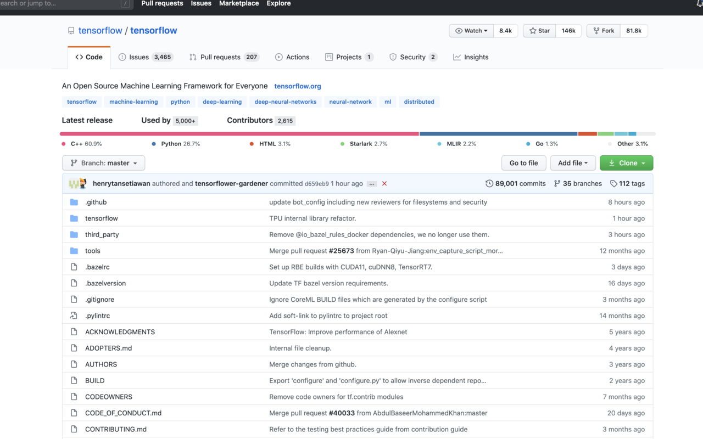
Task: Click the Go to file button
Action: point(524,163)
